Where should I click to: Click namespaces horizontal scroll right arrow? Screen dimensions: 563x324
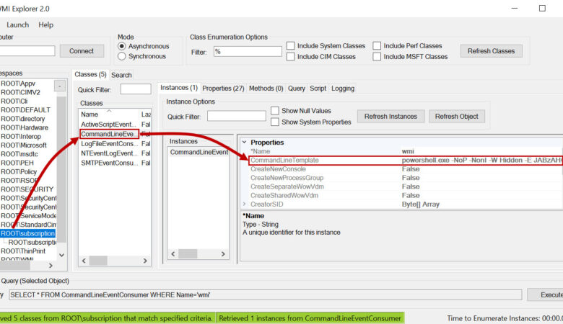tap(51, 265)
